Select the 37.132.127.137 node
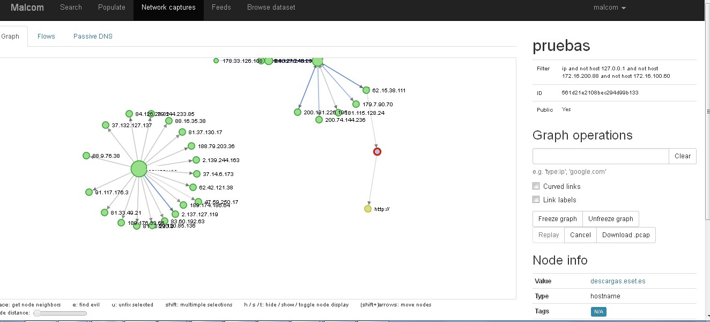This screenshot has width=710, height=322. pos(106,125)
